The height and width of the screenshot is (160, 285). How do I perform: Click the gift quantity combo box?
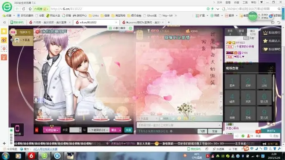[x=76, y=130]
